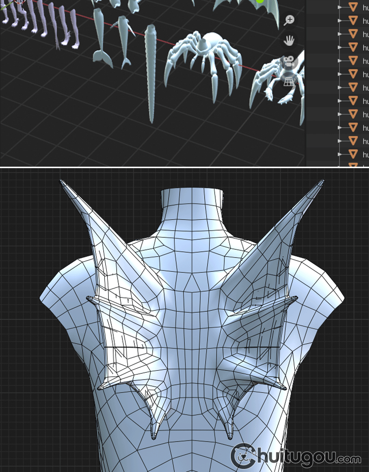369x472 pixels.
Task: Activate the pan hand tool icon
Action: (x=289, y=41)
